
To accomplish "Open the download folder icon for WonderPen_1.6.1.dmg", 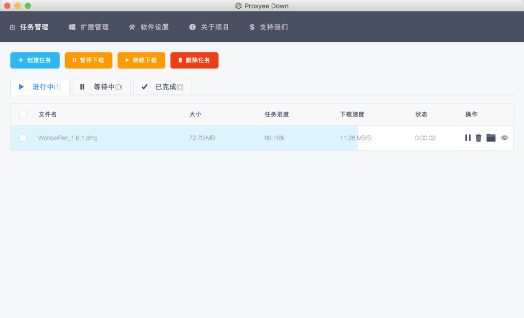I will 491,138.
